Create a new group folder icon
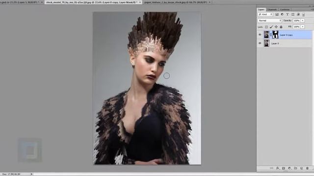Screen dimensions: 314x176 (295, 168)
